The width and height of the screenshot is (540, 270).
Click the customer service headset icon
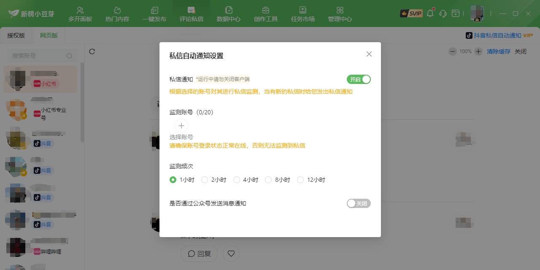point(443,13)
